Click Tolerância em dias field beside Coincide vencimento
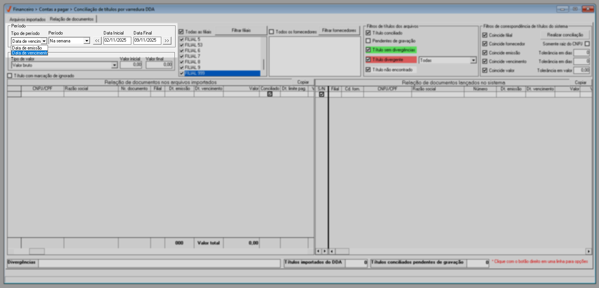The width and height of the screenshot is (599, 288). pos(582,61)
